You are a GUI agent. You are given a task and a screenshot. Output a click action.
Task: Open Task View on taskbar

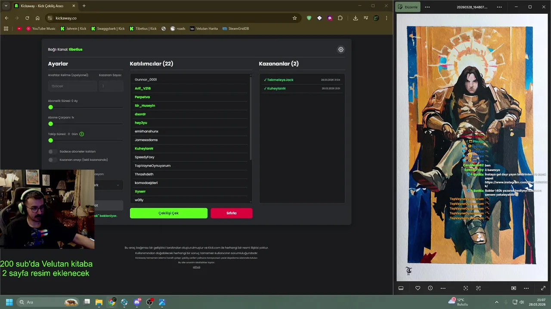[x=87, y=302]
